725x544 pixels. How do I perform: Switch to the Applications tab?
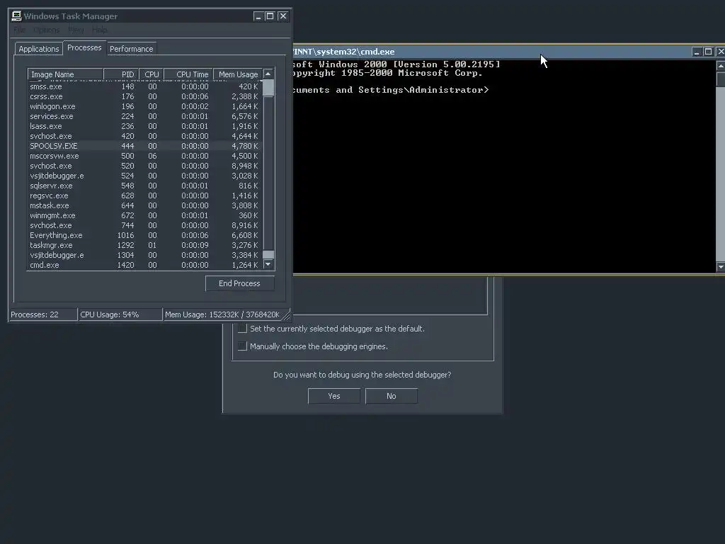[x=39, y=49]
